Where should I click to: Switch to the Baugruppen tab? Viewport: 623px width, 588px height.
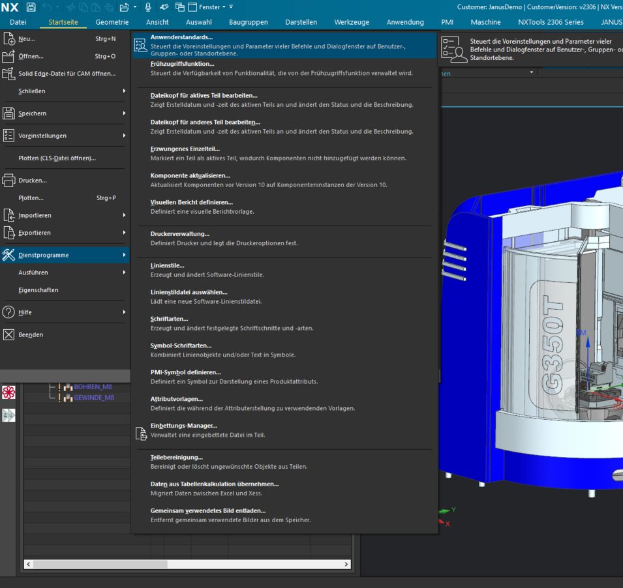pos(249,22)
